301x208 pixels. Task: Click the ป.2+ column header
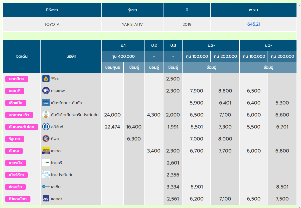pos(211,45)
